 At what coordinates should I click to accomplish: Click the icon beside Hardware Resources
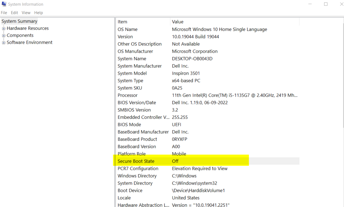(4, 28)
